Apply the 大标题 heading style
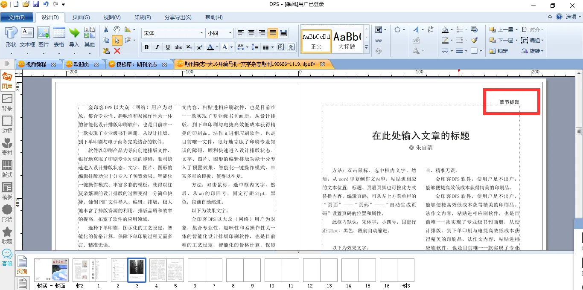Viewport: 583px width, 290px height. tap(347, 41)
